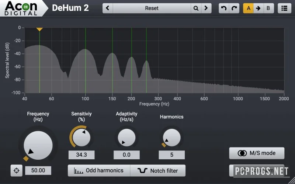Click the Acon Digital logo

pyautogui.click(x=21, y=8)
